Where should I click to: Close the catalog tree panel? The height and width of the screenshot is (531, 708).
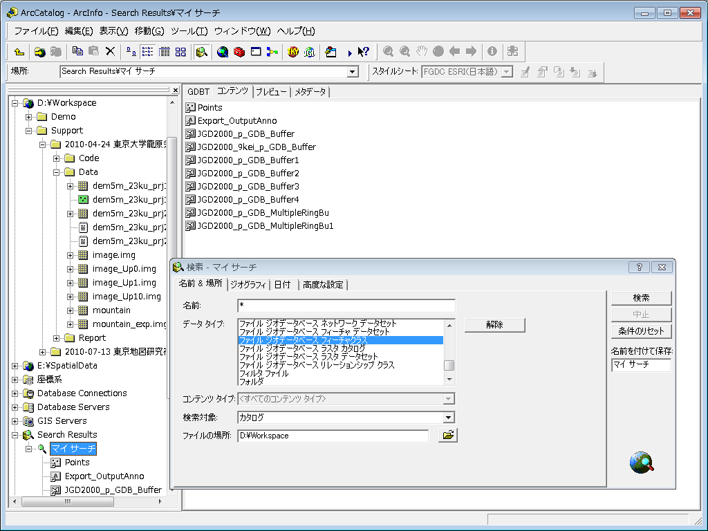(176, 91)
